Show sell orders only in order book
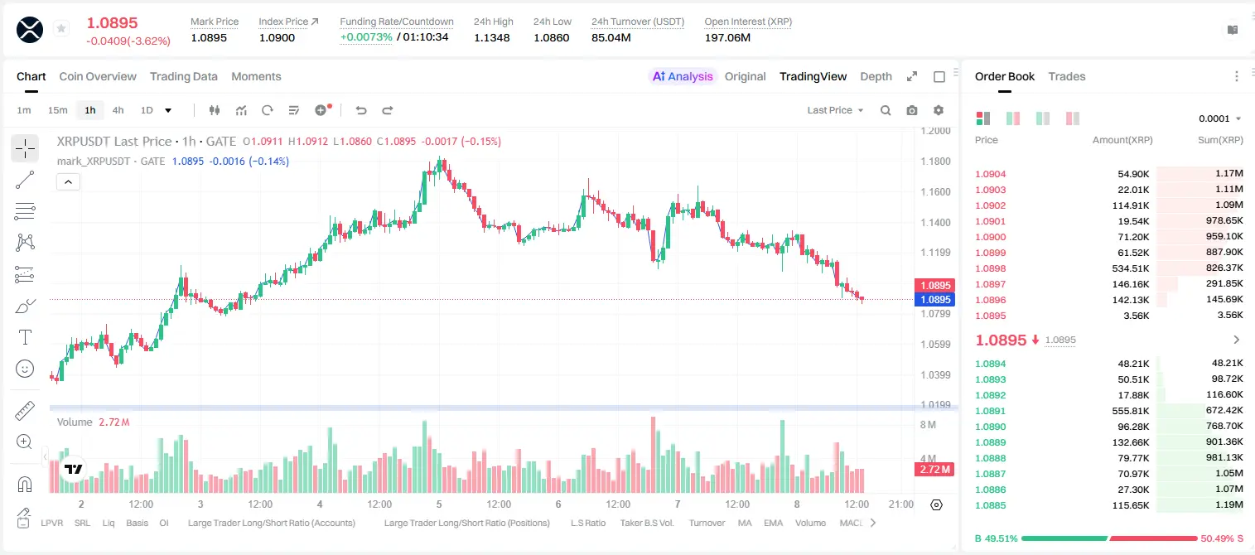Viewport: 1255px width, 555px height. (x=1073, y=118)
